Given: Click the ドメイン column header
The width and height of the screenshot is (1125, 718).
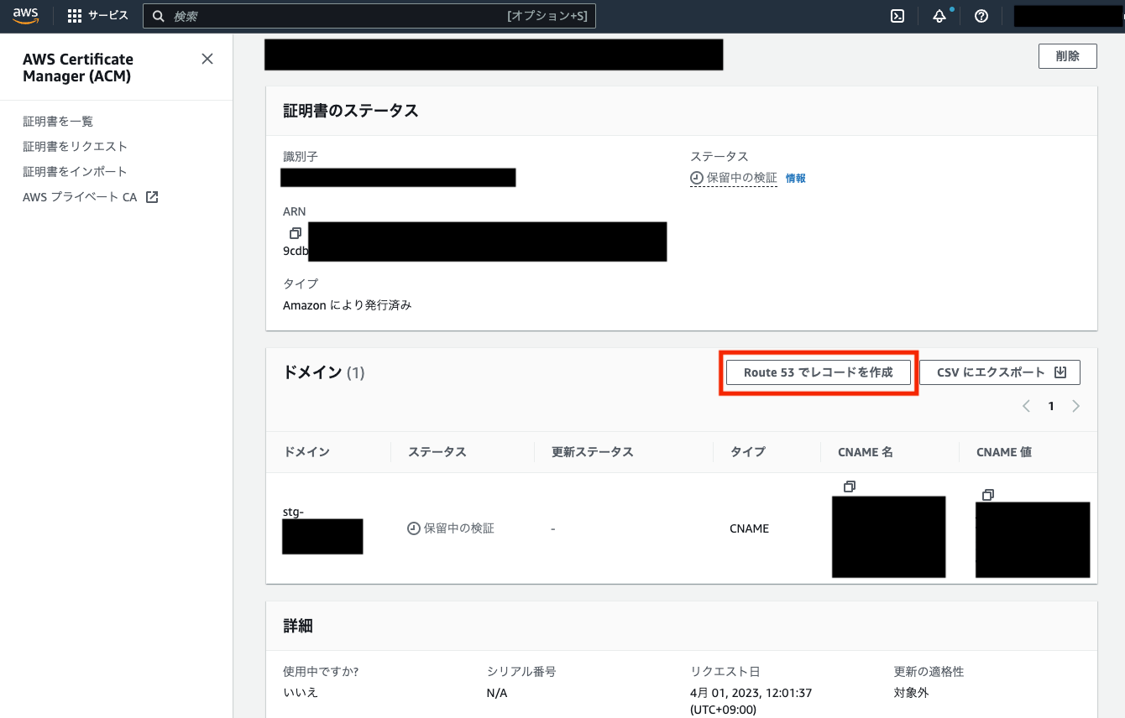Looking at the screenshot, I should 306,452.
